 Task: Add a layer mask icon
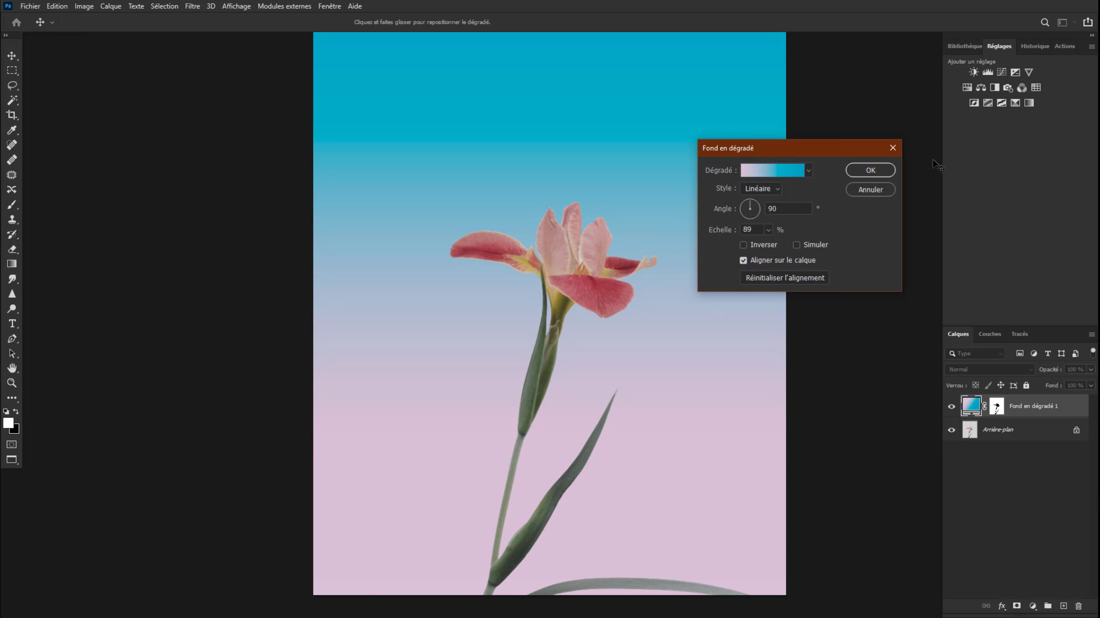pyautogui.click(x=1017, y=606)
